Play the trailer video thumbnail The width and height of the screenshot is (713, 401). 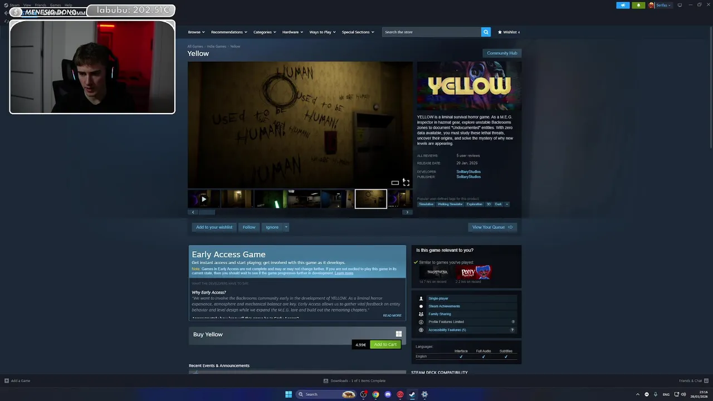[204, 199]
